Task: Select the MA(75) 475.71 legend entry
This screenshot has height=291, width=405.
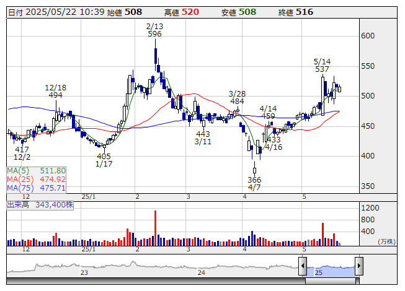Action: 36,188
